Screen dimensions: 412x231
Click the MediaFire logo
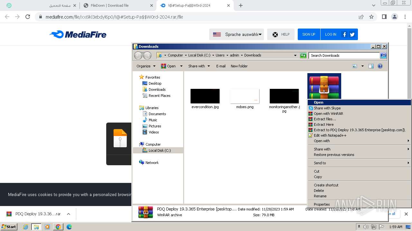click(78, 34)
